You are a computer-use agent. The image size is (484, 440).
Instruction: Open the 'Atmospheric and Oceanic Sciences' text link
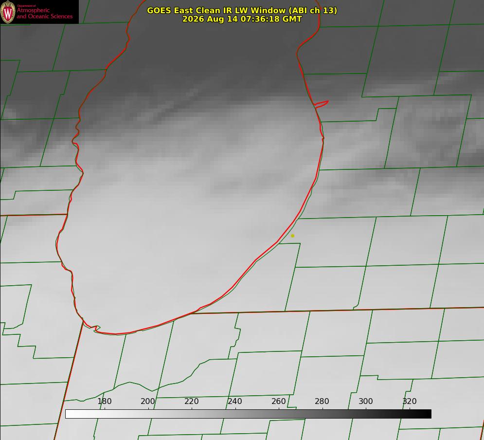44,13
